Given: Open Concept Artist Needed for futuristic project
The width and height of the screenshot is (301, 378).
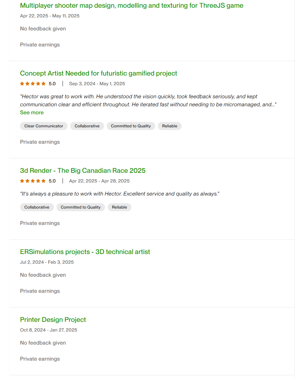Looking at the screenshot, I should 98,74.
